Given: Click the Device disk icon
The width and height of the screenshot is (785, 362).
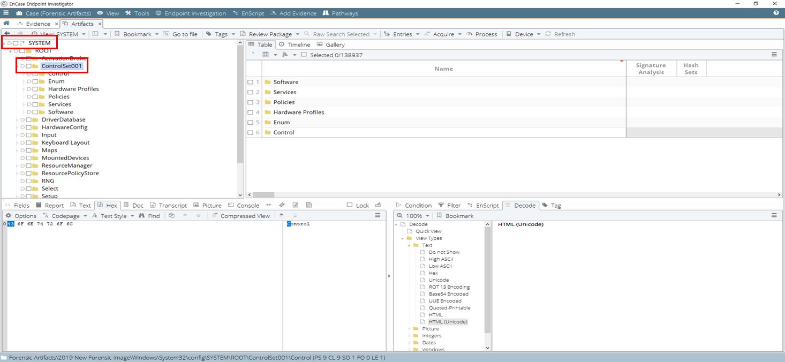Looking at the screenshot, I should pyautogui.click(x=509, y=34).
